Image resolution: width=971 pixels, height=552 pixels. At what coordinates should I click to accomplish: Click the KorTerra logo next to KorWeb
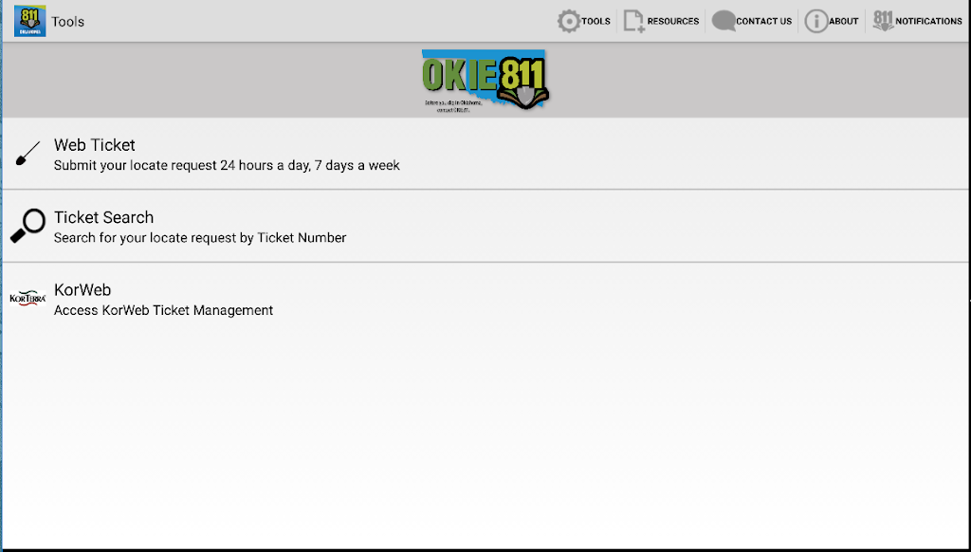coord(27,298)
